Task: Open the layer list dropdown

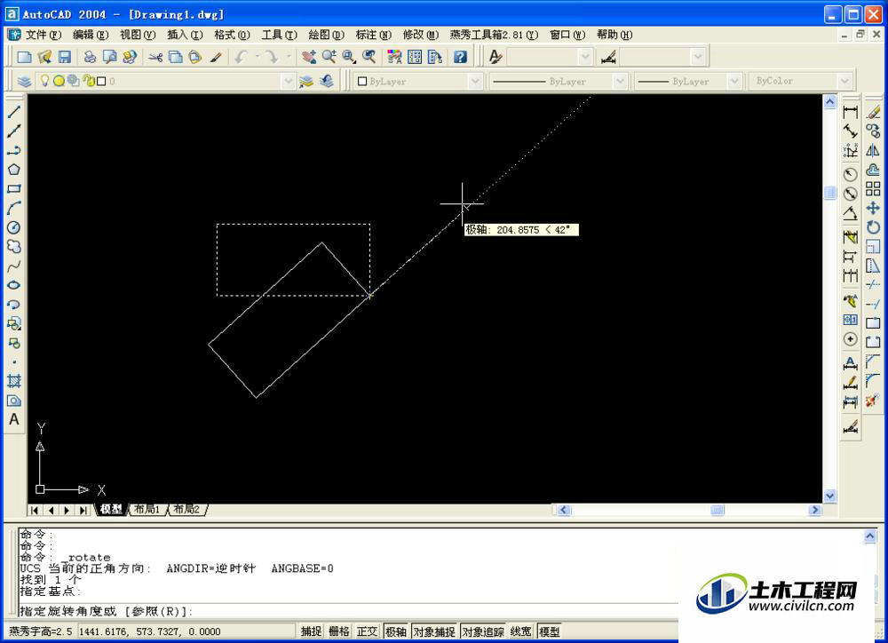Action: tap(289, 81)
